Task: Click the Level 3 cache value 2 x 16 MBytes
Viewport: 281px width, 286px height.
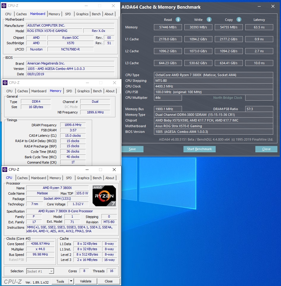Action: tap(87, 260)
